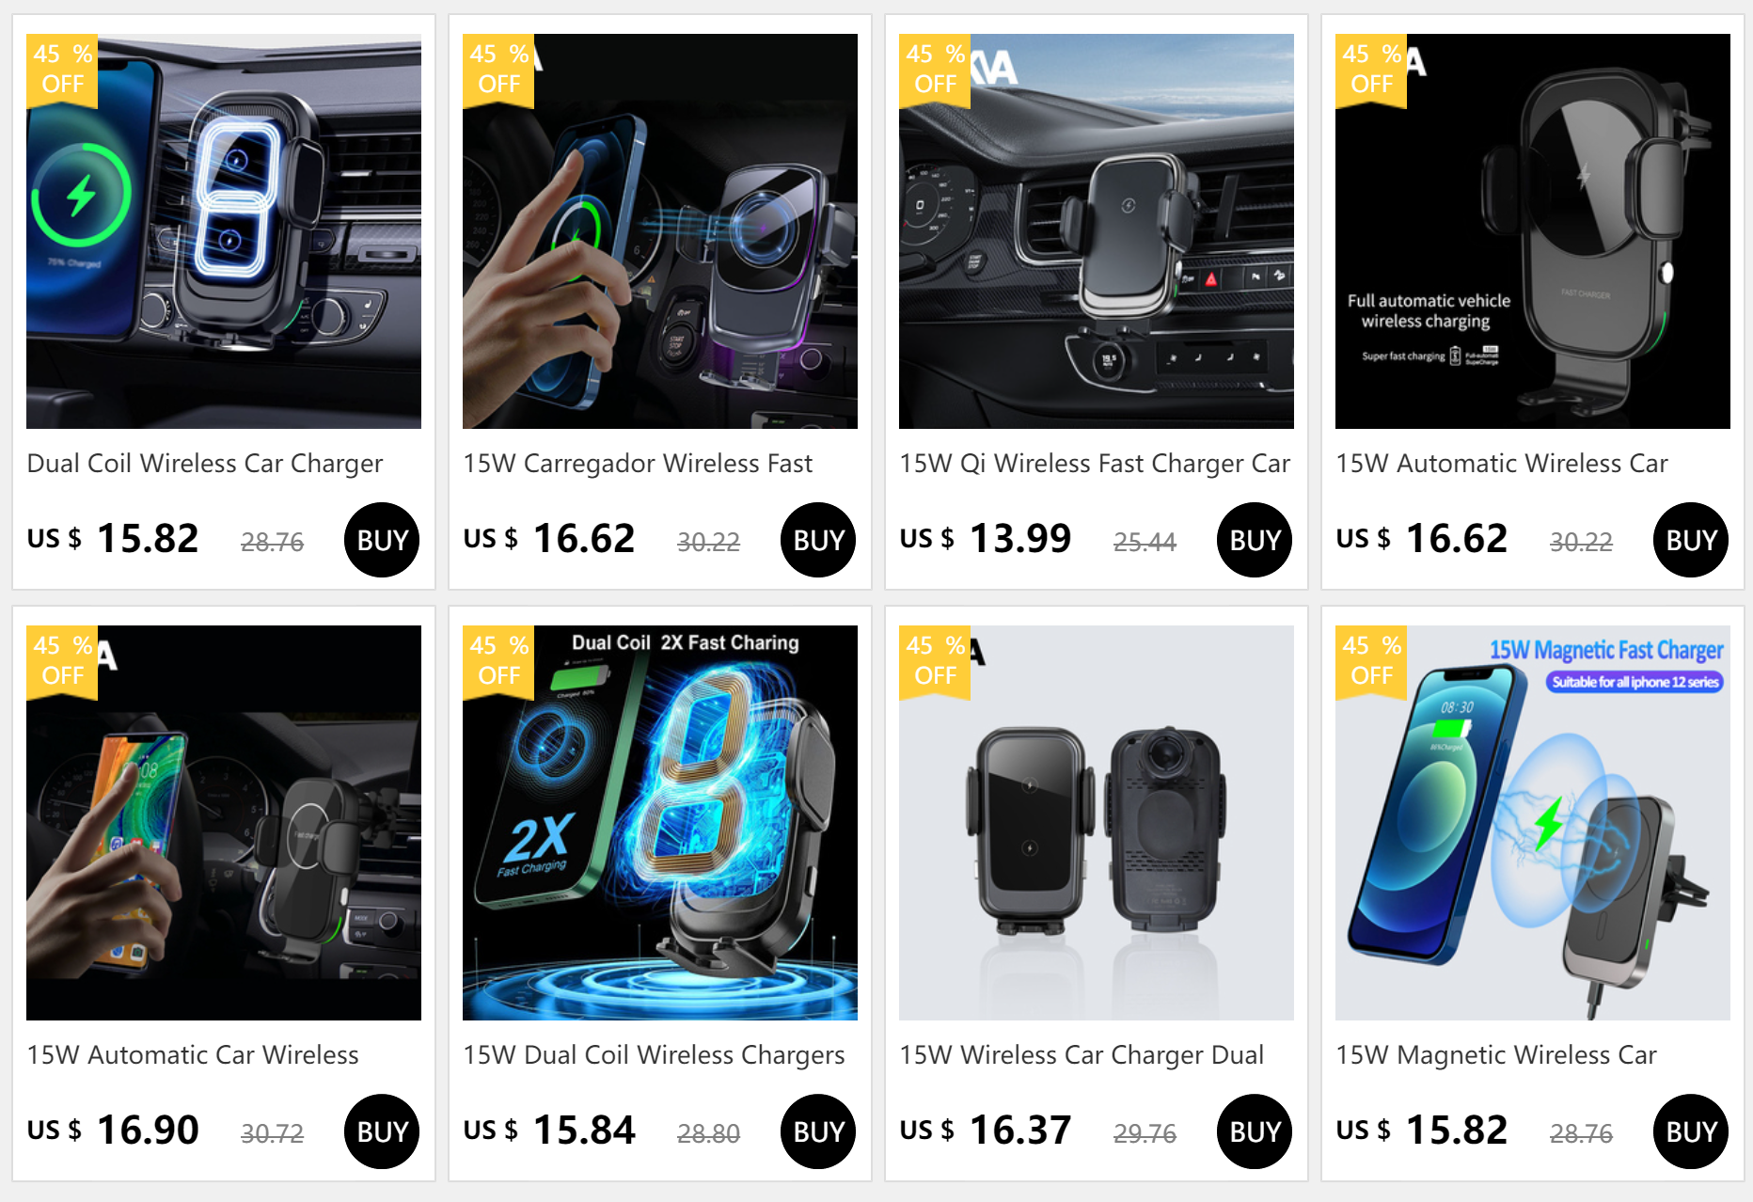Open the '15W Automatic Wireless Car' title link
Image resolution: width=1753 pixels, height=1202 pixels.
[x=1502, y=464]
